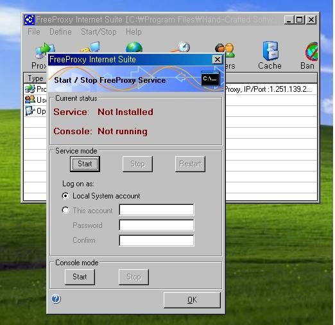335x325 pixels.
Task: Click Start in Service mode
Action: click(85, 164)
